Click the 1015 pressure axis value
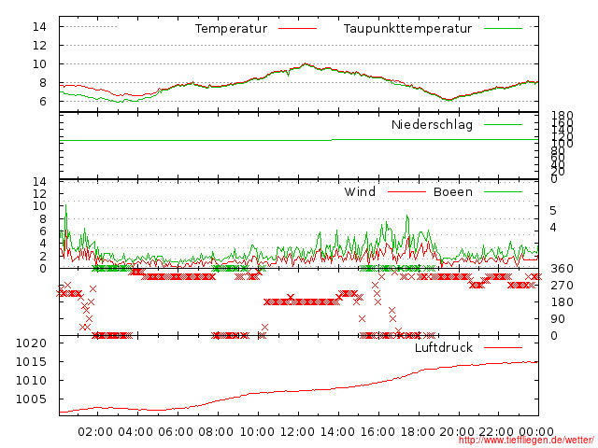The image size is (598, 448). [x=31, y=361]
